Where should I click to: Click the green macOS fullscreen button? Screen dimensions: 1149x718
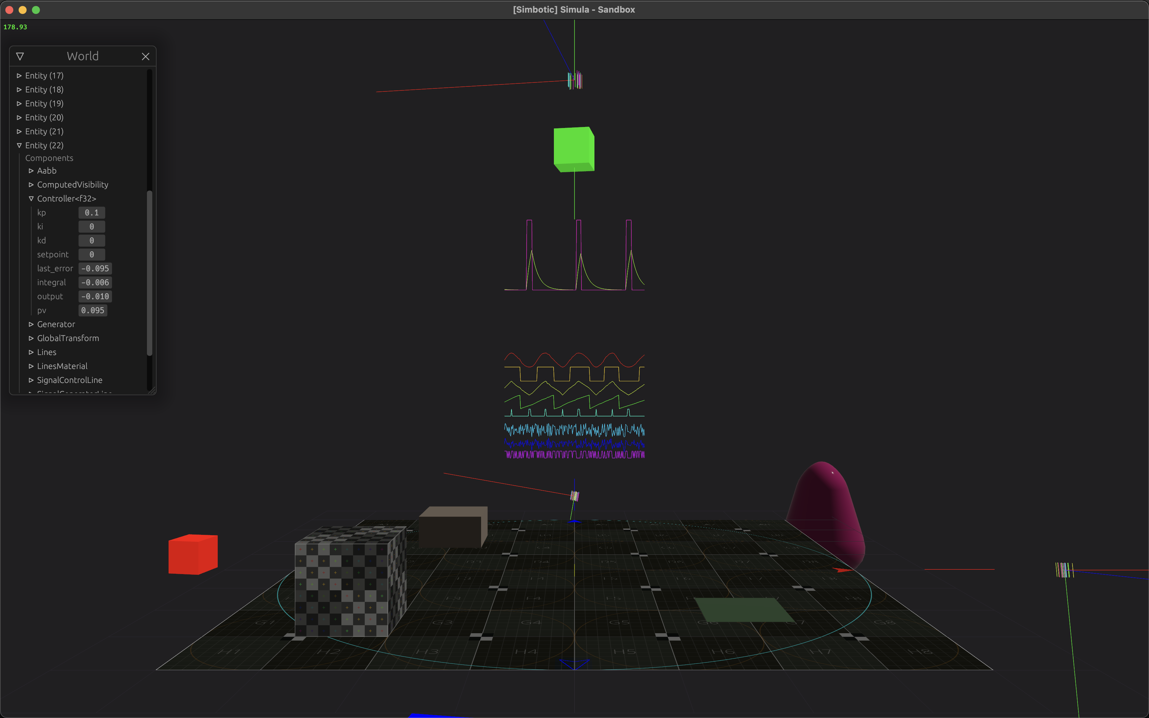36,10
